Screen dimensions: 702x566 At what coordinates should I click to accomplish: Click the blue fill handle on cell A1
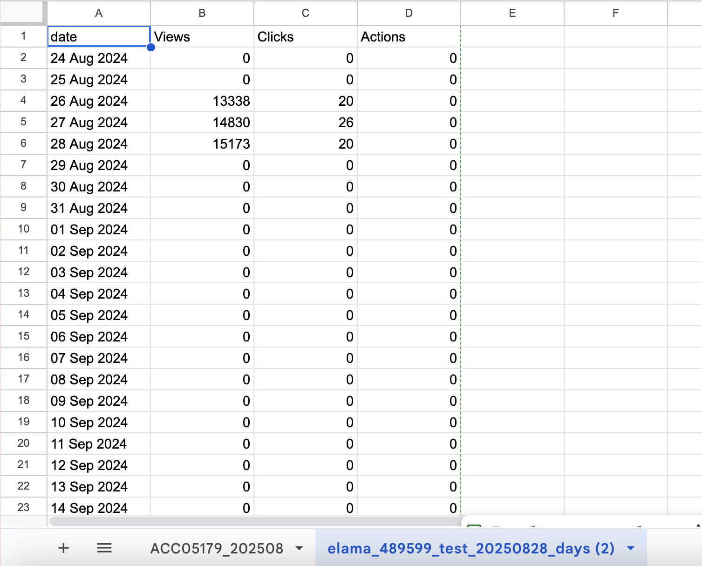150,47
